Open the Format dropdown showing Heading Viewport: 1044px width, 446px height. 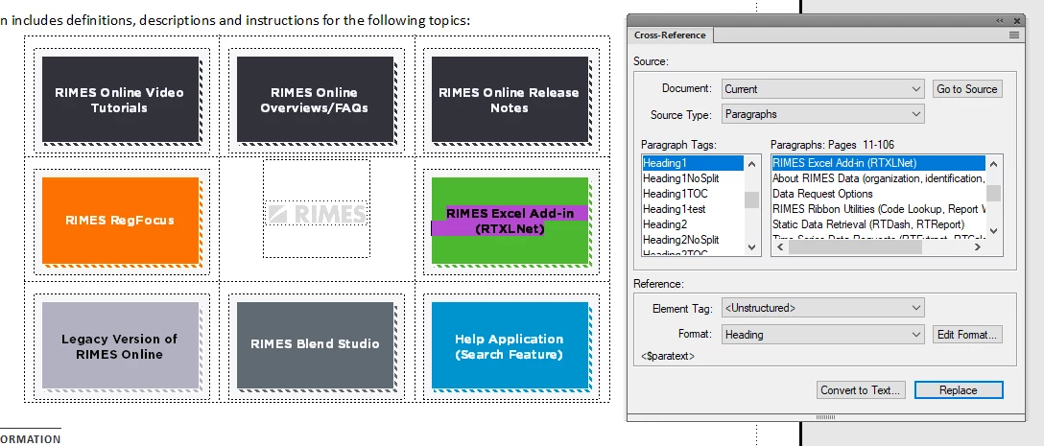823,334
